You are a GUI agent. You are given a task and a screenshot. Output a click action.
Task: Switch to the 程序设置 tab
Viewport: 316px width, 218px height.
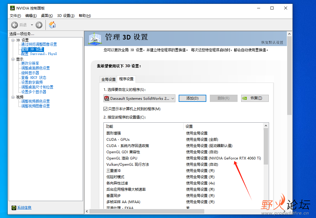[126, 79]
